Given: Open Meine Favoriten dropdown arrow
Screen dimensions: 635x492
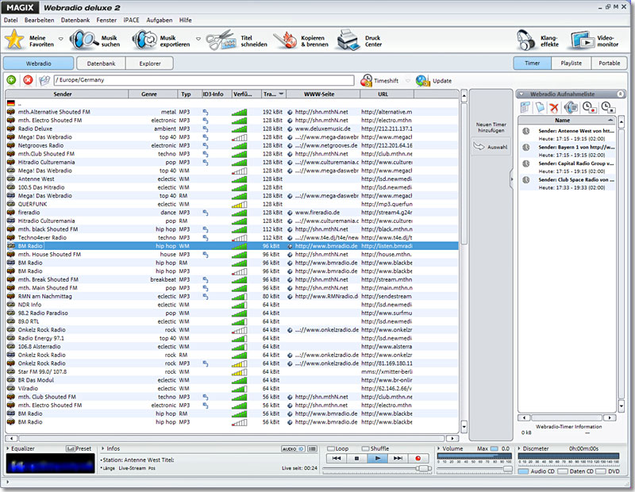Looking at the screenshot, I should [x=61, y=39].
